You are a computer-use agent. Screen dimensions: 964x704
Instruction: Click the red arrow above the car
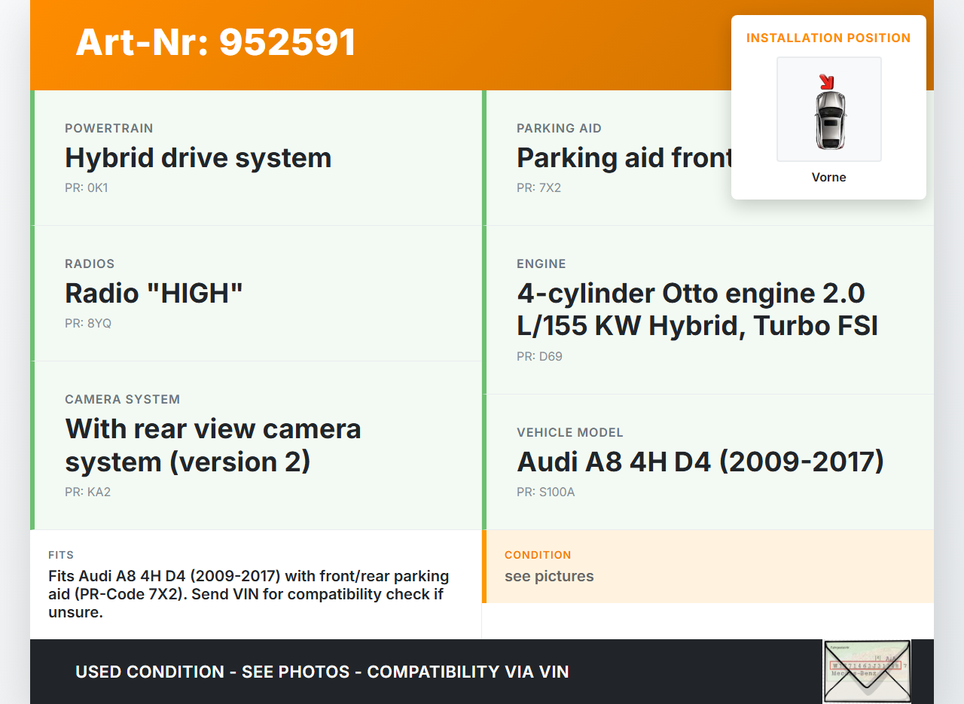click(827, 81)
